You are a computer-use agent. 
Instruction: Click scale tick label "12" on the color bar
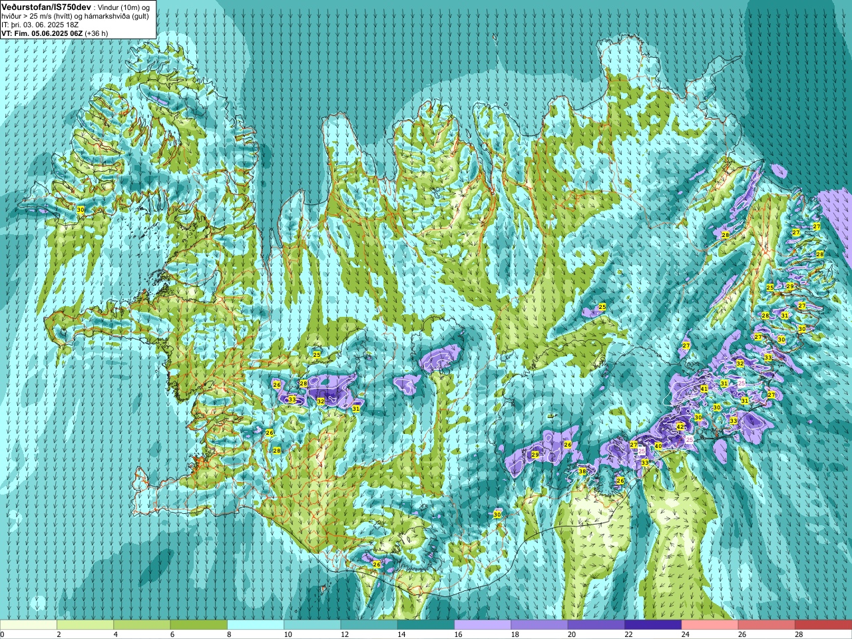344,634
